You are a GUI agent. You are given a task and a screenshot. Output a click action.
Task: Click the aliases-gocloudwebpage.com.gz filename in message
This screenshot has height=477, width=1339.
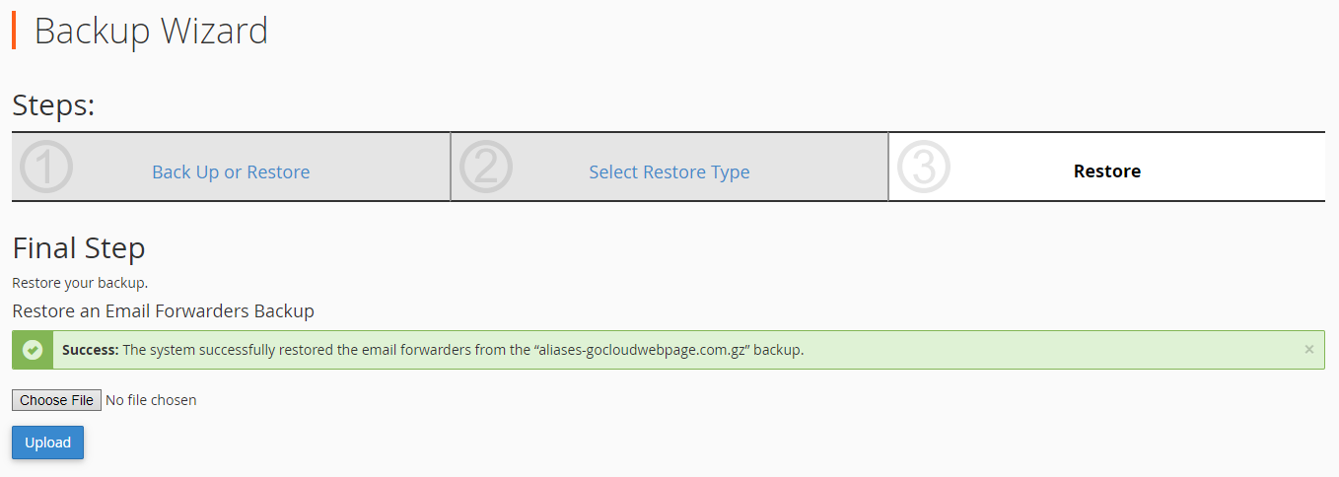649,350
